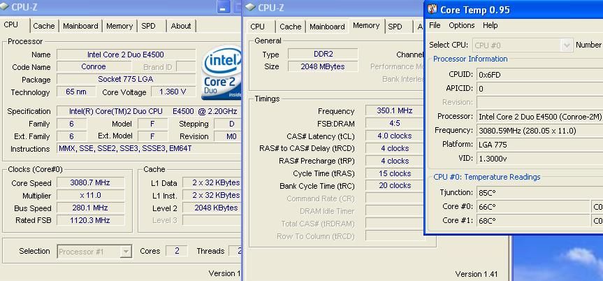Viewport: 603px width, 281px height.
Task: Click the Core Temp Frequency value 3080.59MHz
Action: click(539, 131)
